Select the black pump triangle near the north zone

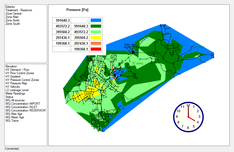(134, 52)
